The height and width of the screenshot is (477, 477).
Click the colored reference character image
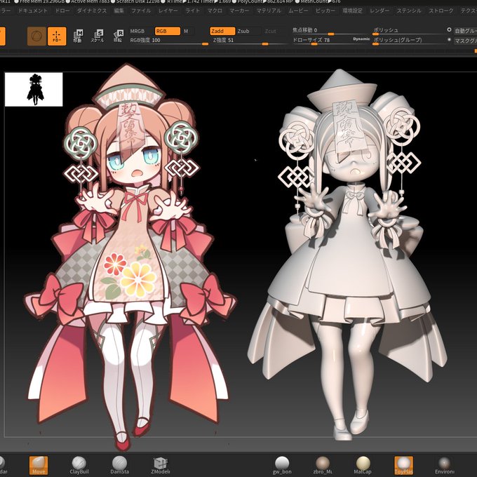[129, 255]
